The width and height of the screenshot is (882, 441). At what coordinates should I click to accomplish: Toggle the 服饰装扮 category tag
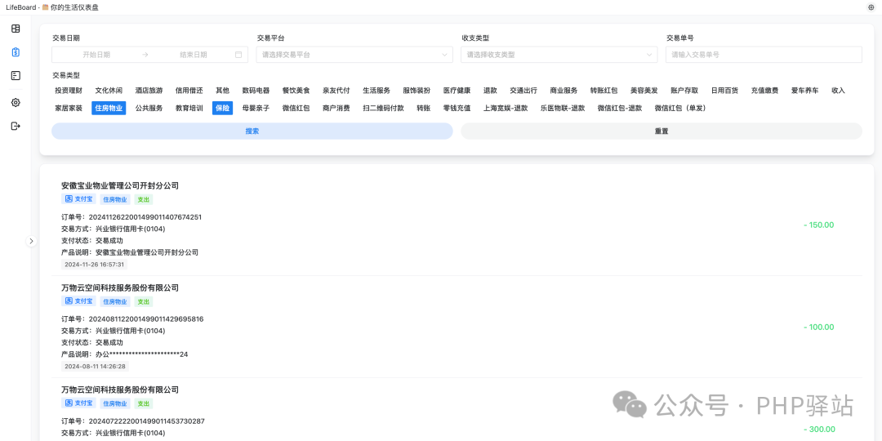tap(416, 91)
